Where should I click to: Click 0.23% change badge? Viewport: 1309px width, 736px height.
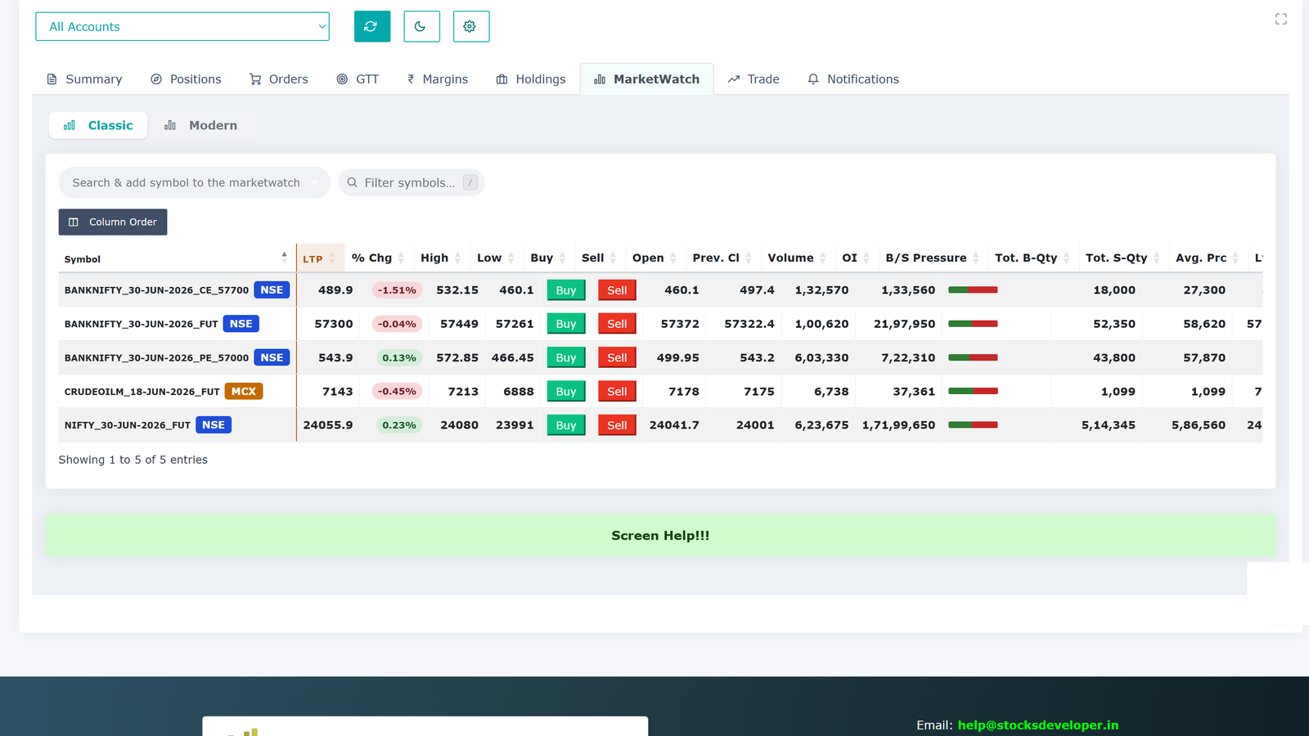click(399, 425)
